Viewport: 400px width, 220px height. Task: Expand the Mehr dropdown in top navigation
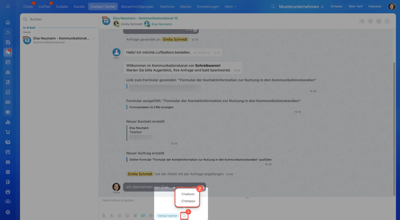click(x=230, y=7)
